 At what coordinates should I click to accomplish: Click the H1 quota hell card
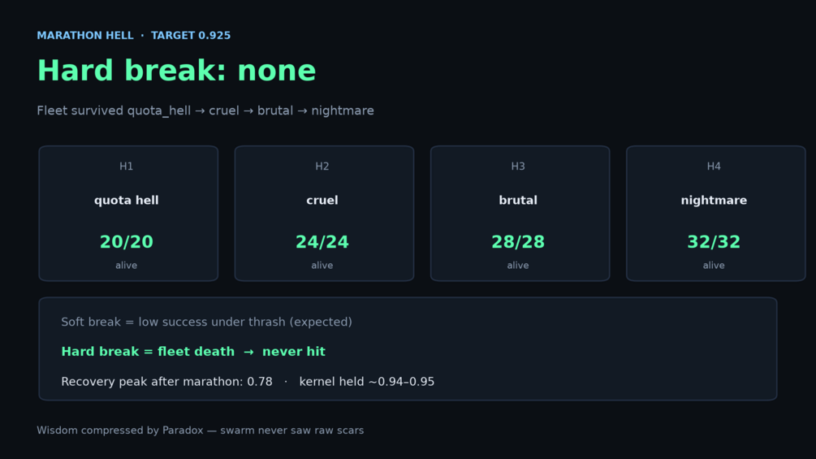click(128, 214)
